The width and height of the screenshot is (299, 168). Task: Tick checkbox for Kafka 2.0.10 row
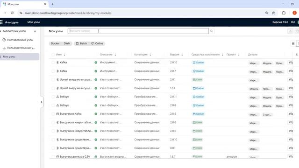tap(53, 63)
